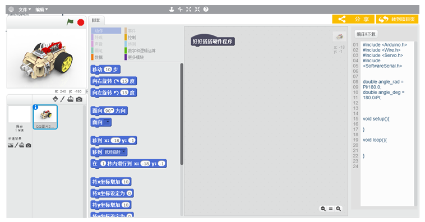Open the 编辑 menu
Screen dimensions: 425x222
[x=41, y=10]
